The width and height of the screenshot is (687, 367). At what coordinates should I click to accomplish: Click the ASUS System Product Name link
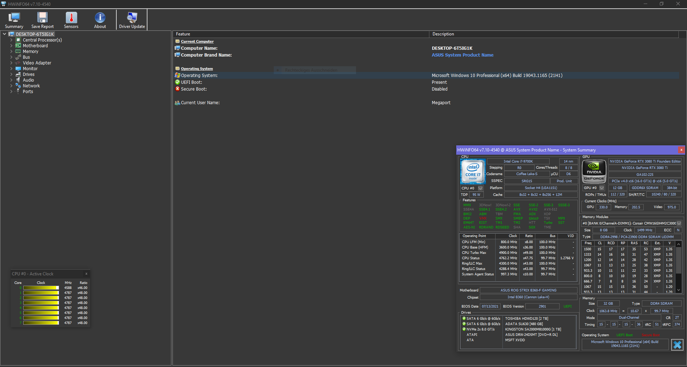(462, 55)
